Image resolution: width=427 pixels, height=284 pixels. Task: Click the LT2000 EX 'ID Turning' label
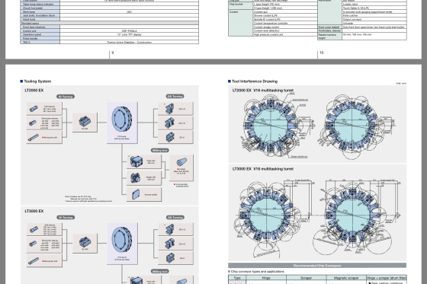pyautogui.click(x=66, y=97)
